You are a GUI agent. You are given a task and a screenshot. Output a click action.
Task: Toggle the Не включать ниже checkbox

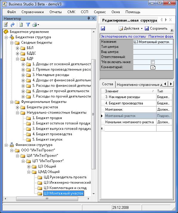(153, 62)
